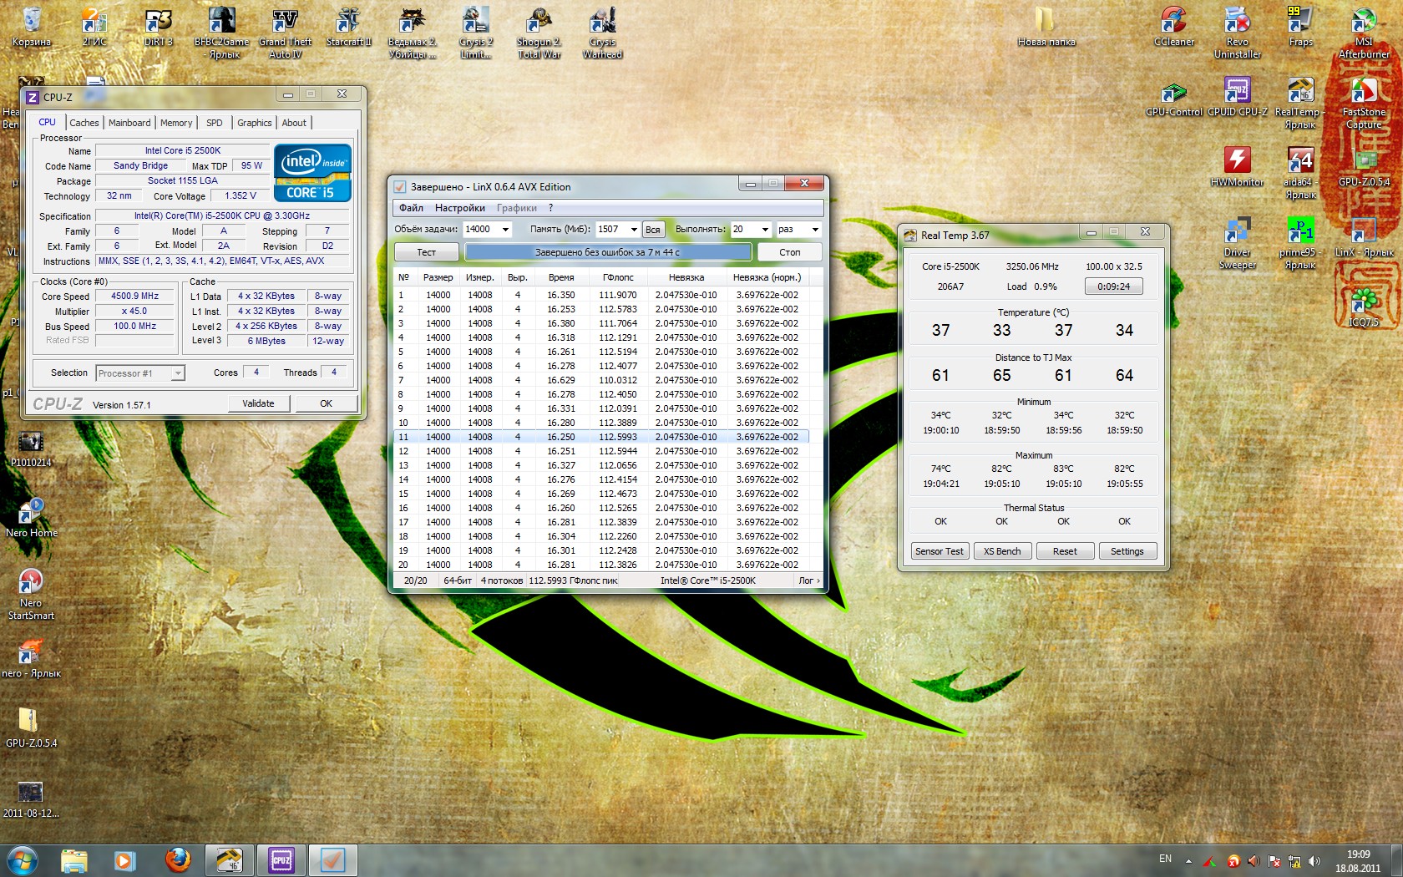The image size is (1403, 877).
Task: Open the Настройки menu in LinX
Action: click(459, 208)
